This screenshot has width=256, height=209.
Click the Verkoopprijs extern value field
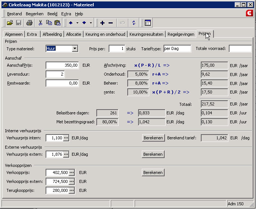57,181
